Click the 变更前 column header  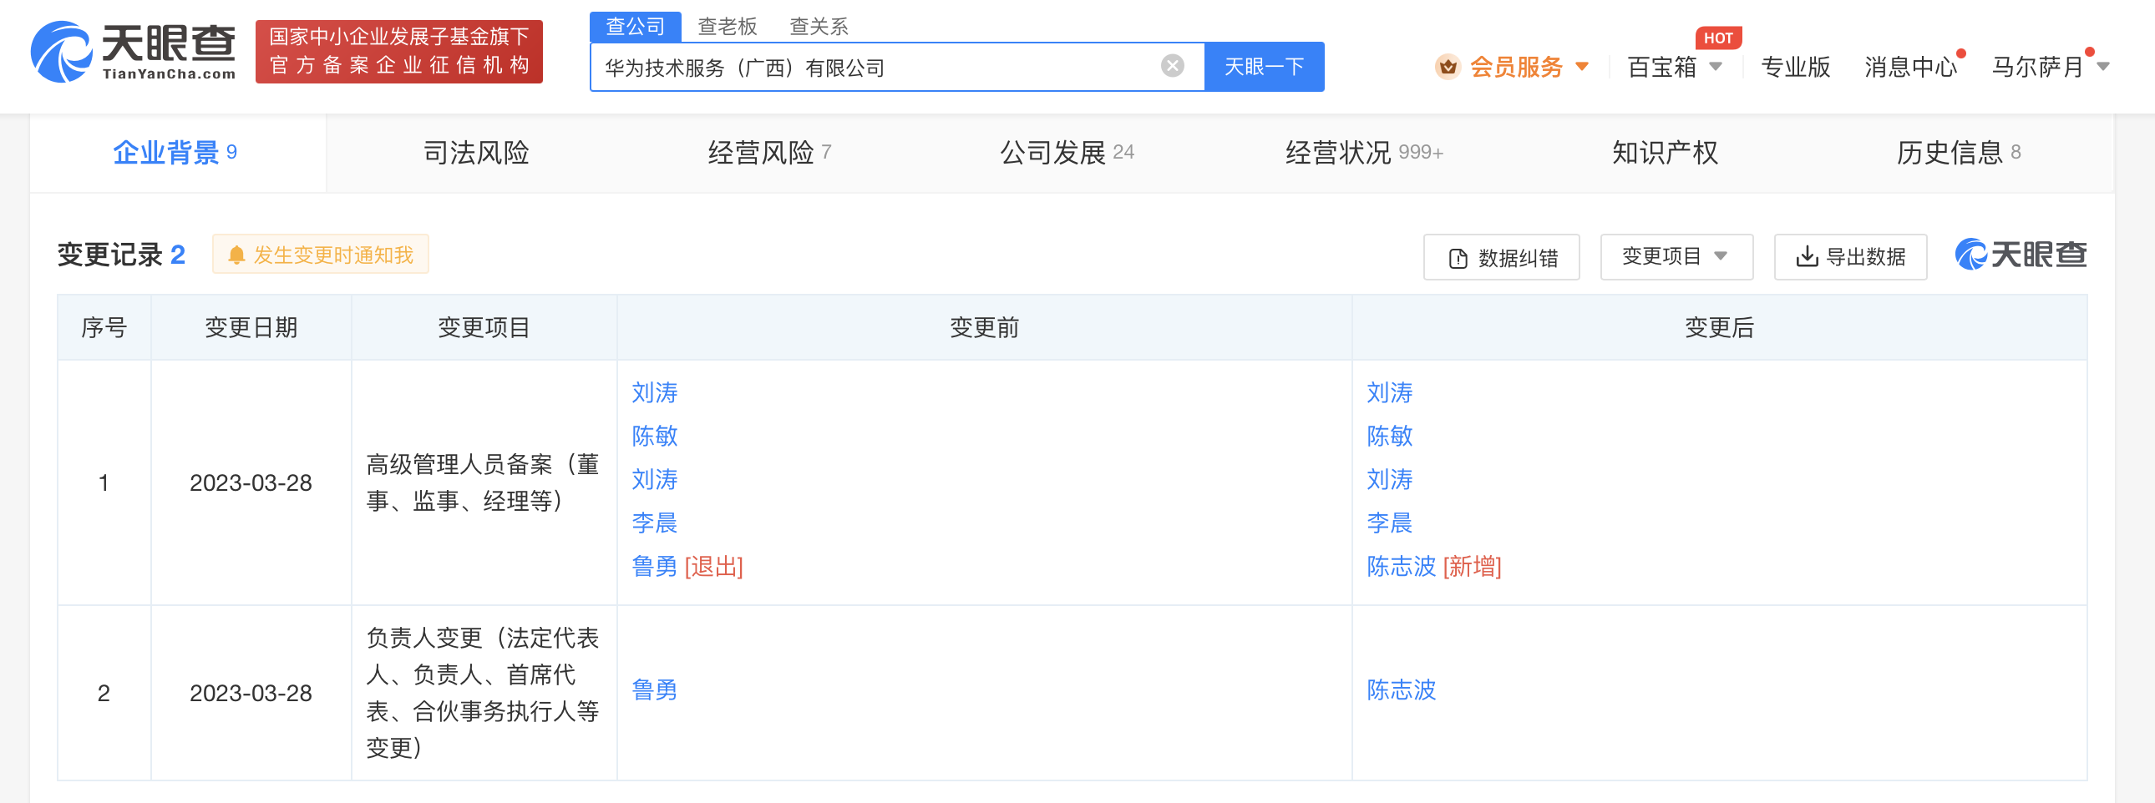point(985,327)
